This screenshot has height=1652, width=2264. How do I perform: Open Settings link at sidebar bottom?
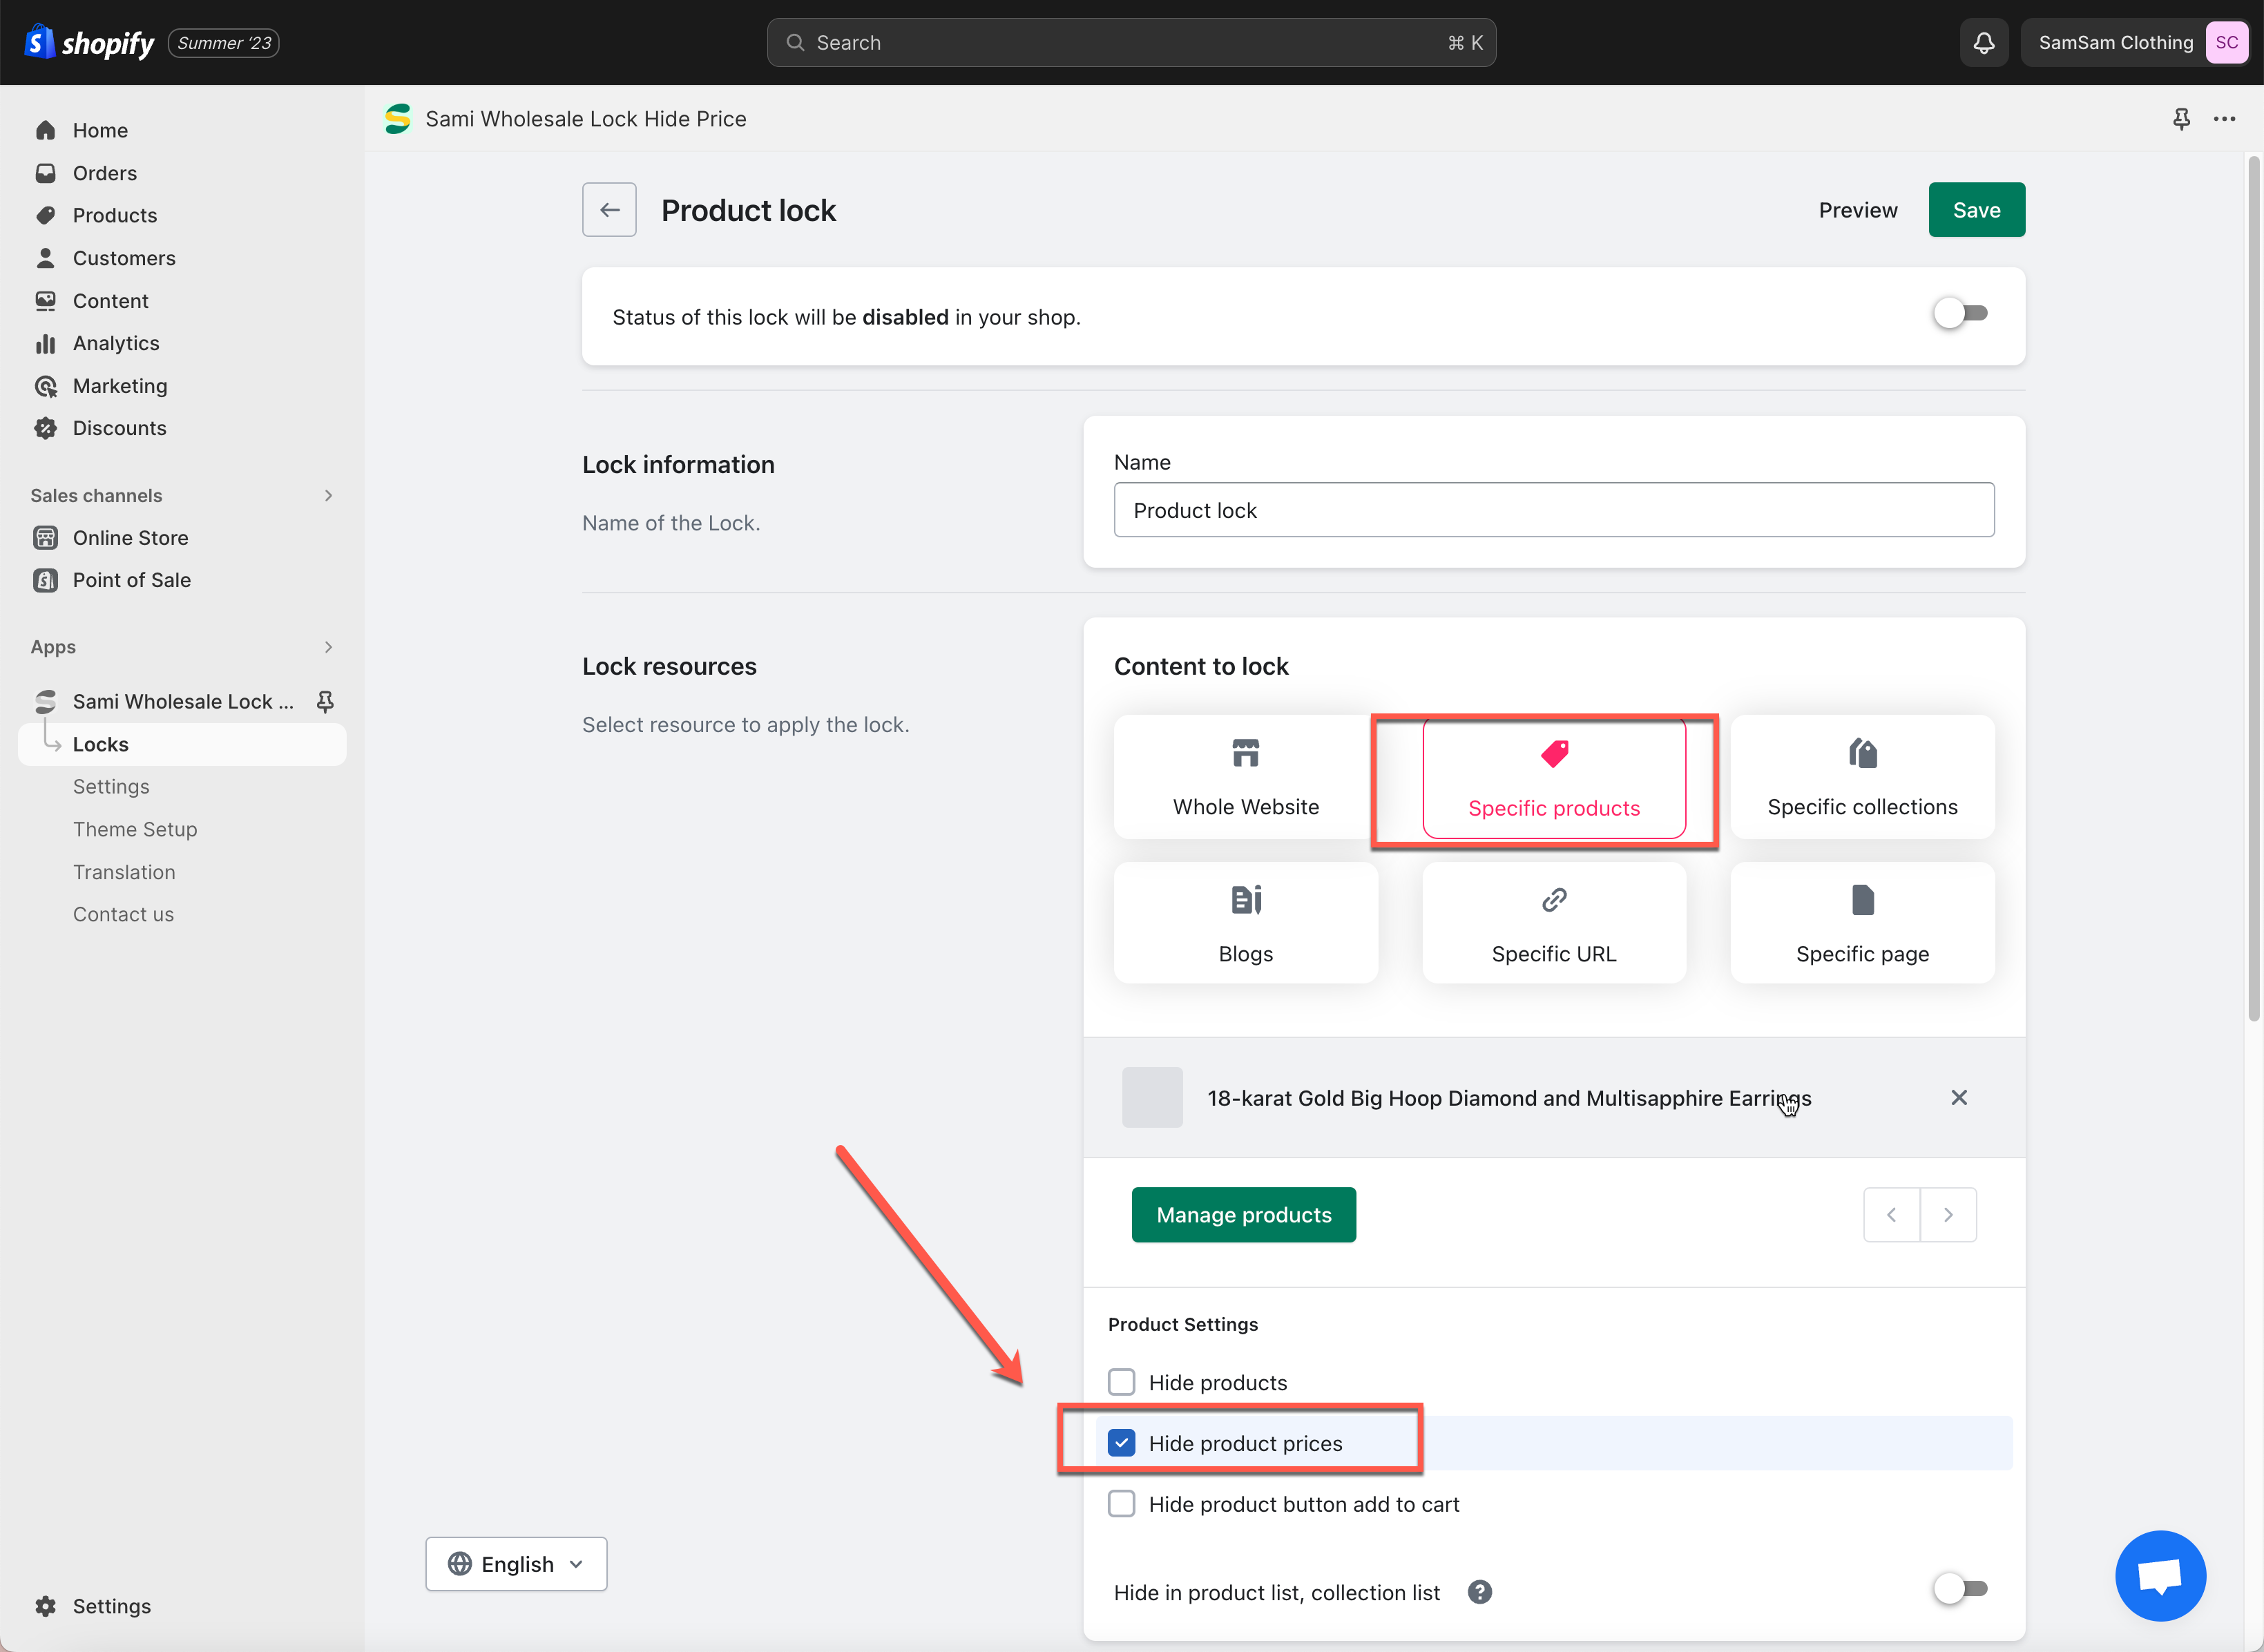pyautogui.click(x=112, y=1606)
